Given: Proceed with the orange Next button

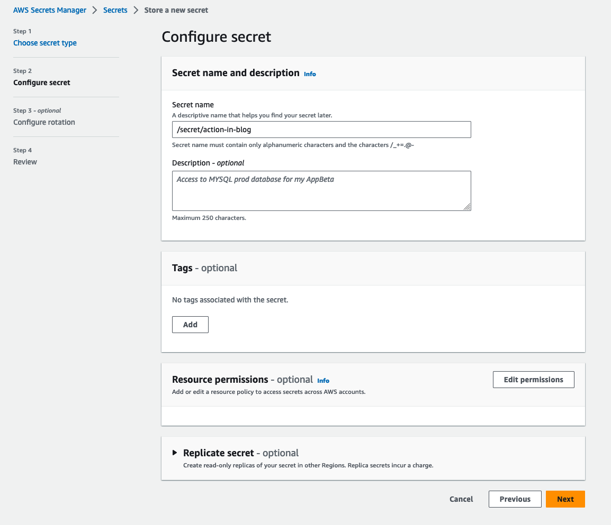Looking at the screenshot, I should tap(565, 499).
